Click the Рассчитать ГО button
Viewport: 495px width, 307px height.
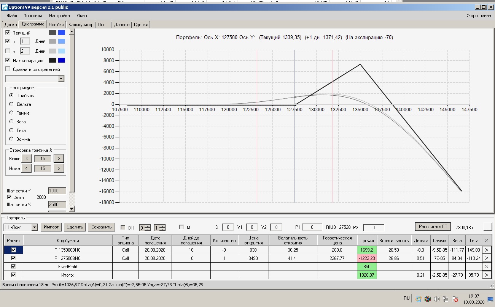click(x=433, y=227)
